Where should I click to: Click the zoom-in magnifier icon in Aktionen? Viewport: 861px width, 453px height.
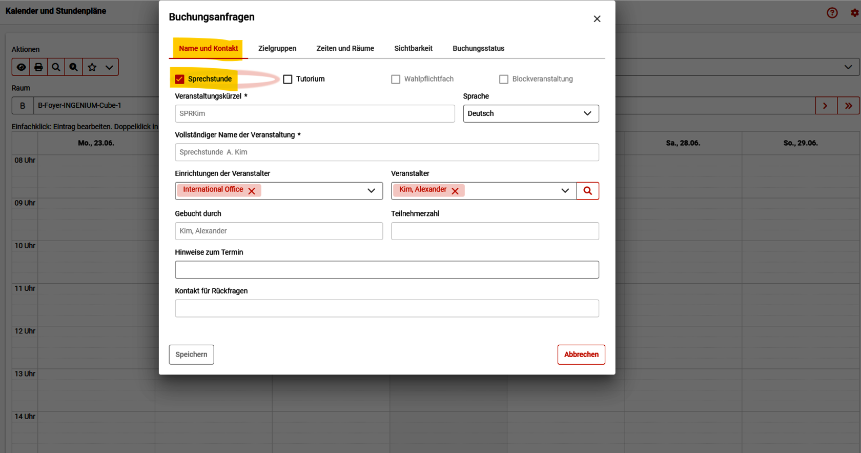pyautogui.click(x=74, y=67)
